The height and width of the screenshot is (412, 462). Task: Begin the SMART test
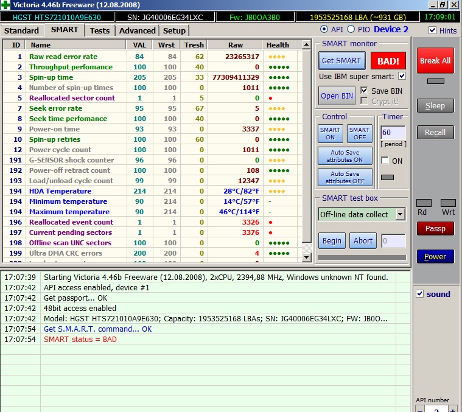(332, 241)
